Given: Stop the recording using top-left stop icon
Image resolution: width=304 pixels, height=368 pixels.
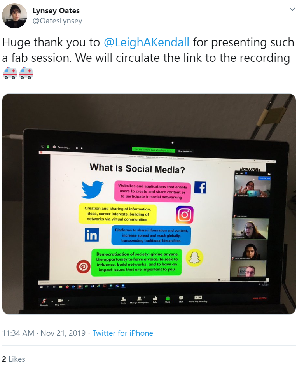Looking at the screenshot, I should point(82,148).
